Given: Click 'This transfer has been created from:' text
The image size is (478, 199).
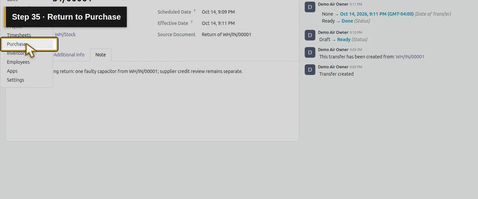Looking at the screenshot, I should pyautogui.click(x=357, y=57).
